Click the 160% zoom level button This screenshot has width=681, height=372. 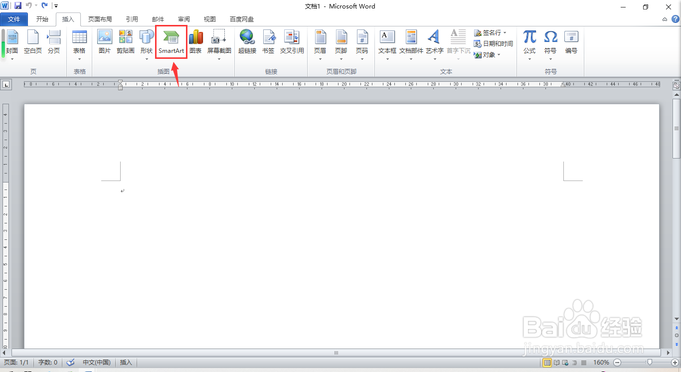click(601, 363)
